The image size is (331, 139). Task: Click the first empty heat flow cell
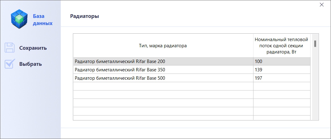282,86
